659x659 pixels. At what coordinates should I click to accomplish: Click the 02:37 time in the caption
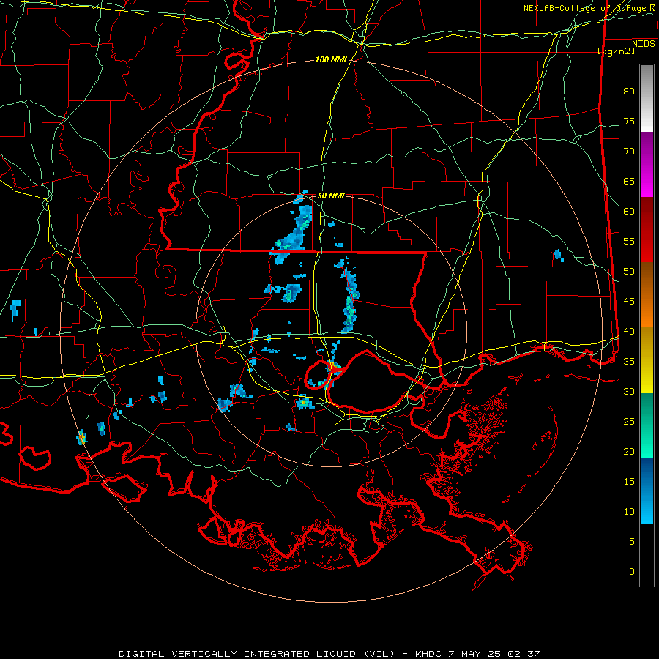[524, 654]
